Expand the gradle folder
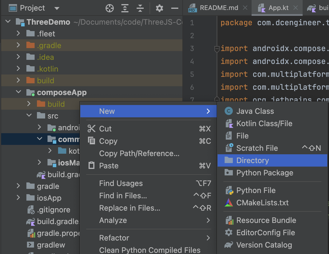This screenshot has width=329, height=254. tap(18, 186)
